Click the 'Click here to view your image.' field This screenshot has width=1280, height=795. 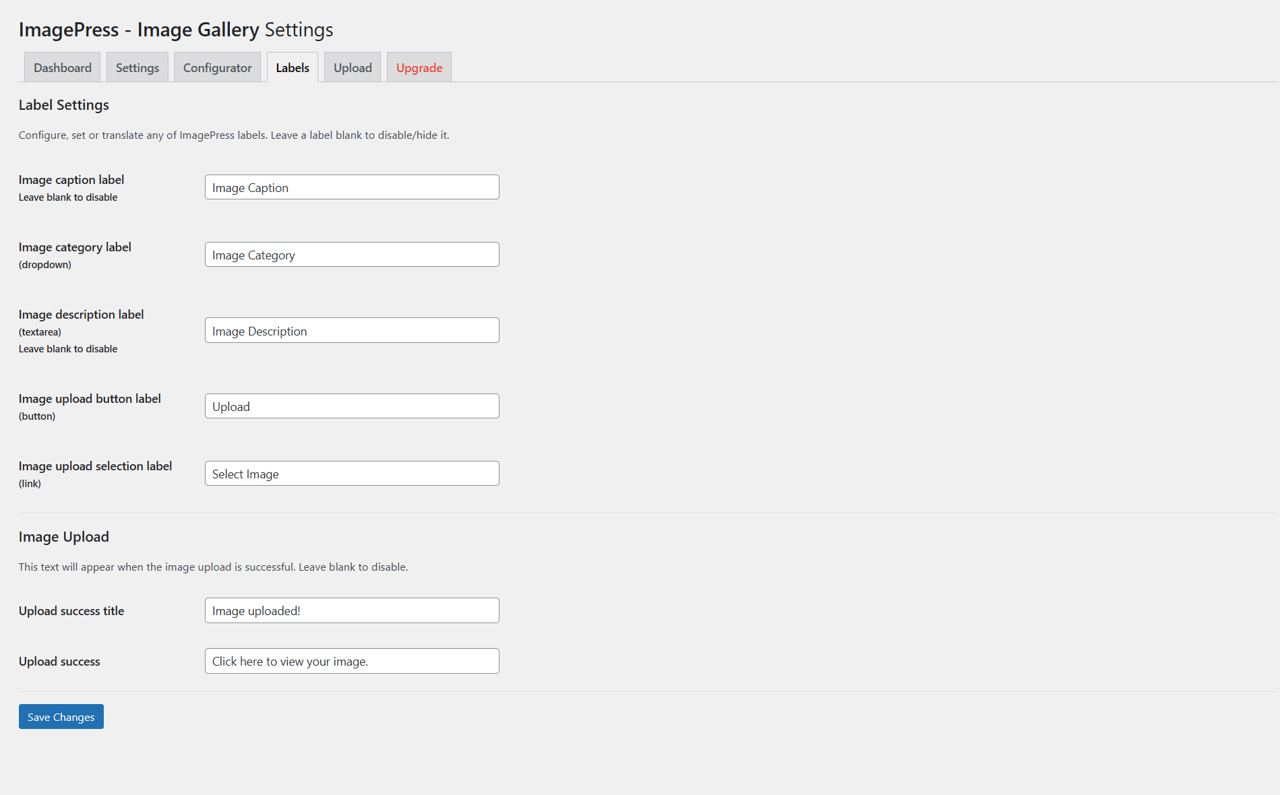352,662
